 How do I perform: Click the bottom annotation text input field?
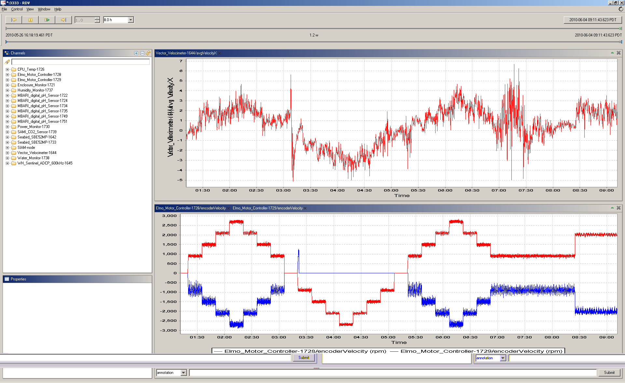click(x=393, y=373)
